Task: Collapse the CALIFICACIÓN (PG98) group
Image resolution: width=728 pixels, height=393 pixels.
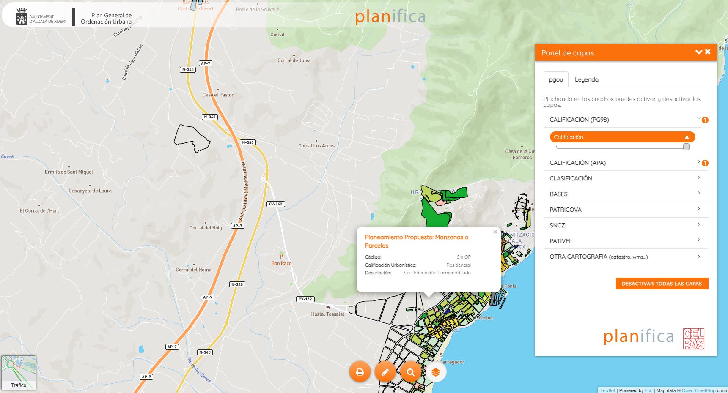Action: coord(623,120)
